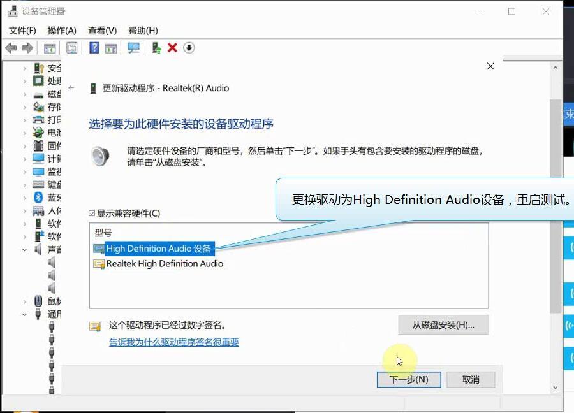Expand the 鼠标 mouse devices node
The image size is (574, 413).
(24, 301)
